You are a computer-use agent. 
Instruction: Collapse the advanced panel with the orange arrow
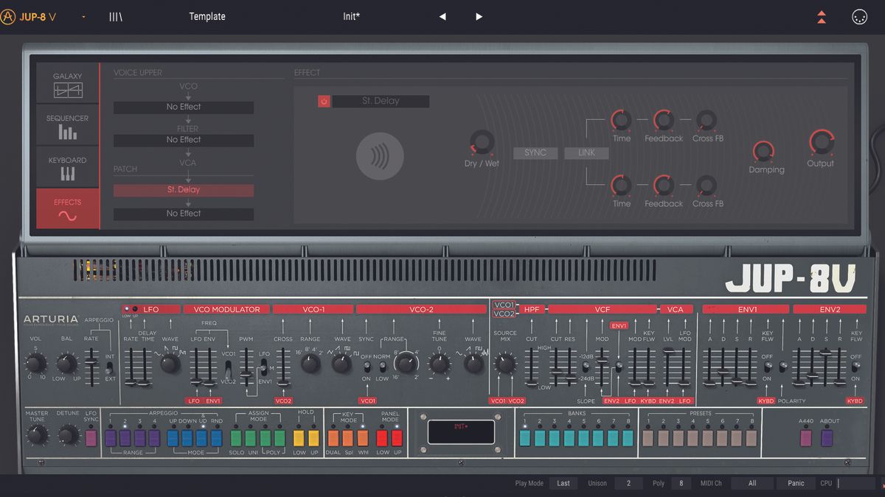tap(822, 15)
